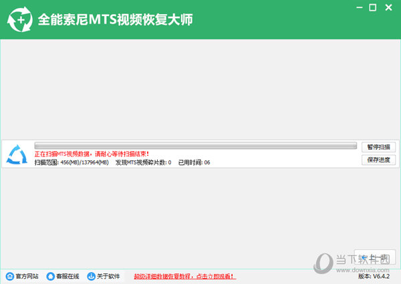Viewport: 401px width, 284px height.
Task: Click the 发现MTS视频碎片数: 0 text
Action: click(x=143, y=162)
